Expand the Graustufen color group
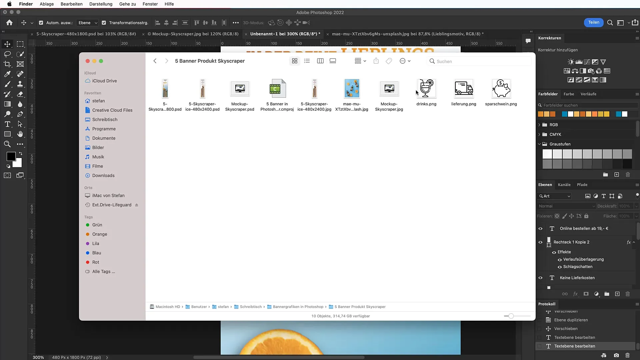 click(x=539, y=144)
